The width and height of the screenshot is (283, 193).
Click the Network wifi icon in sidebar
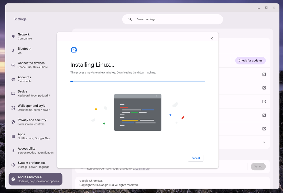pos(13,36)
